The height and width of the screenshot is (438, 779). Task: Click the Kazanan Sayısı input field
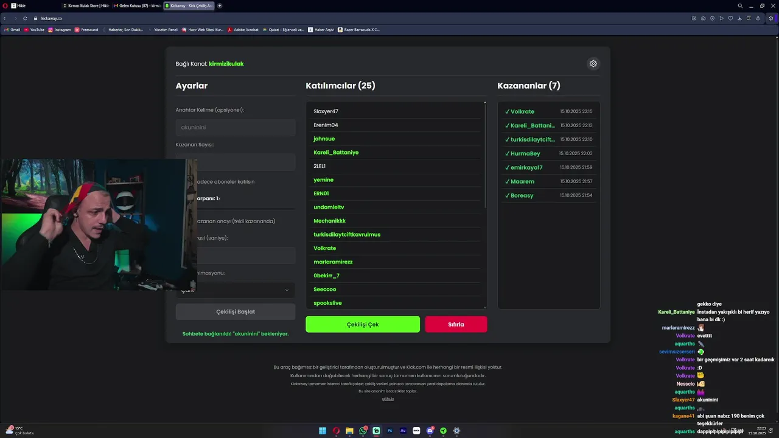tap(236, 162)
